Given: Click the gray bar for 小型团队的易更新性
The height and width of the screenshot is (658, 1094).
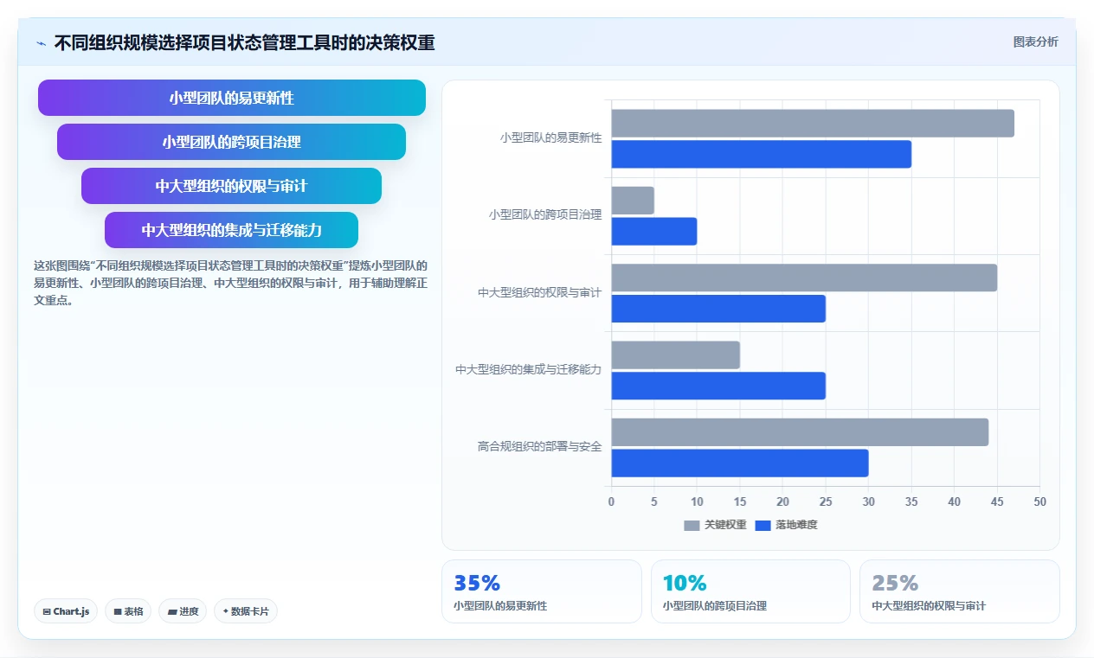Looking at the screenshot, I should [x=813, y=124].
